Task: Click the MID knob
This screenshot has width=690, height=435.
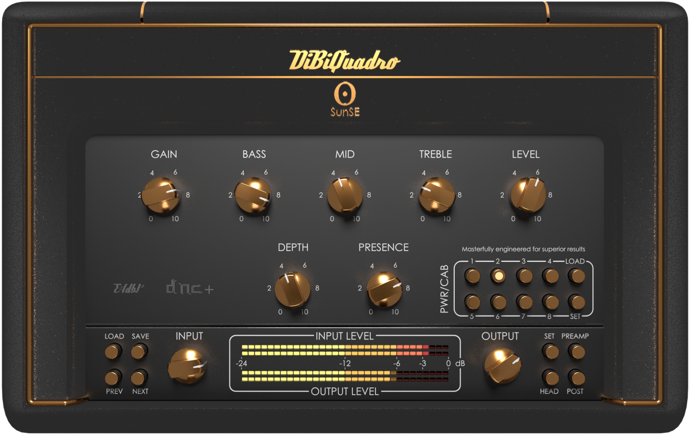Action: (345, 195)
